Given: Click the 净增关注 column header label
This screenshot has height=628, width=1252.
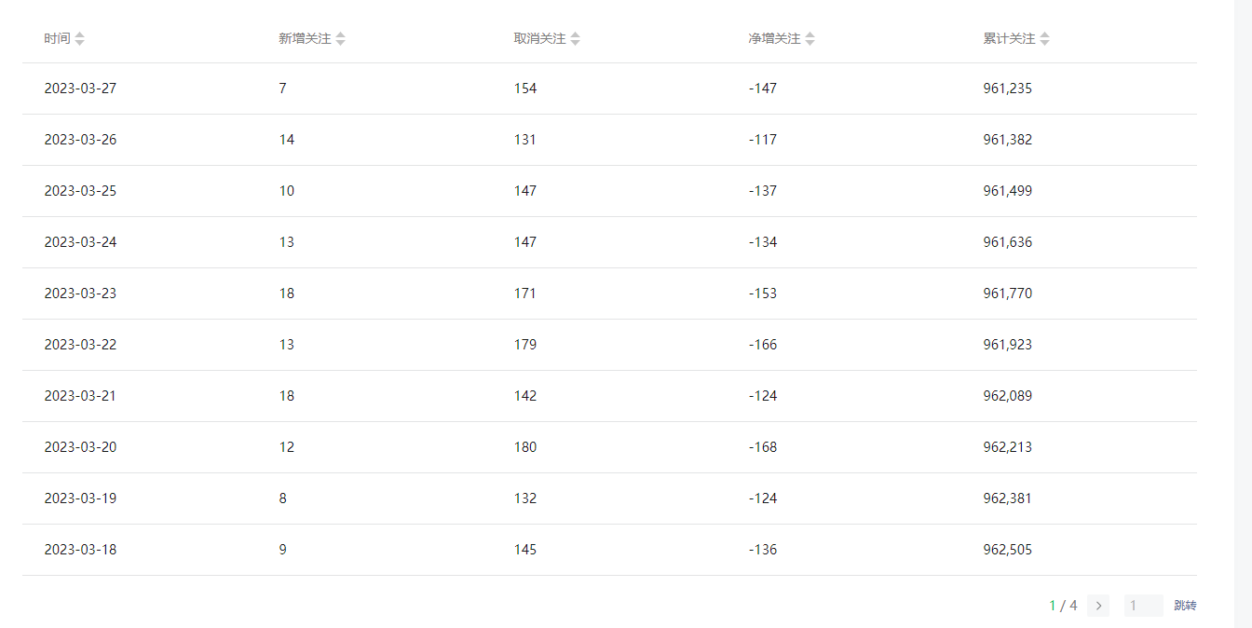Looking at the screenshot, I should (x=774, y=39).
